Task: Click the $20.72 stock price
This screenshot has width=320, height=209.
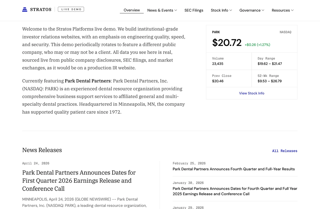Action: point(227,43)
